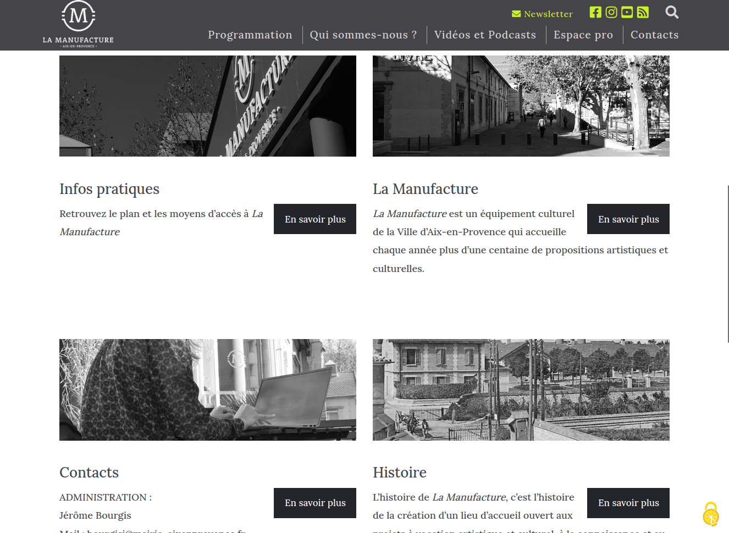Open the lemon padlock cookie settings icon

[x=710, y=514]
